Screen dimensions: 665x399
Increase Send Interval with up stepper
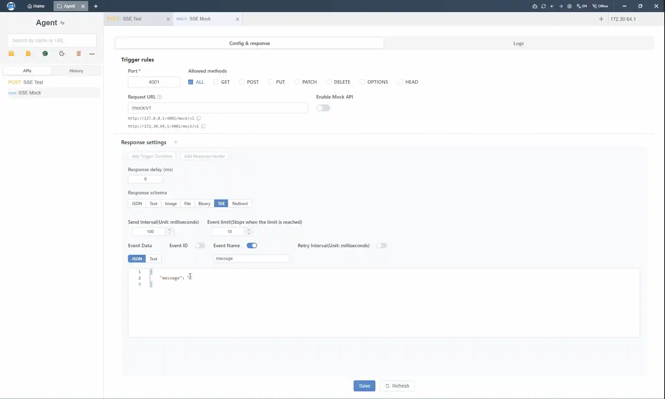point(170,230)
